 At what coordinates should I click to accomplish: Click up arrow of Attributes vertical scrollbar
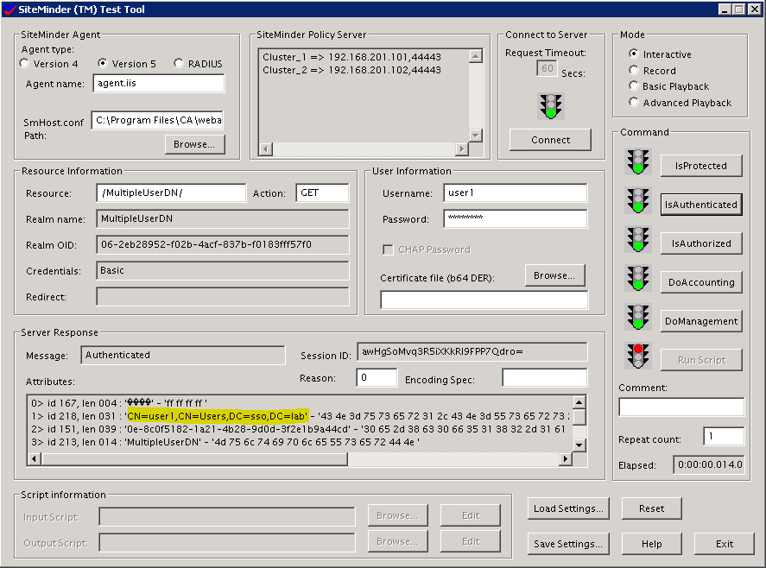[579, 402]
